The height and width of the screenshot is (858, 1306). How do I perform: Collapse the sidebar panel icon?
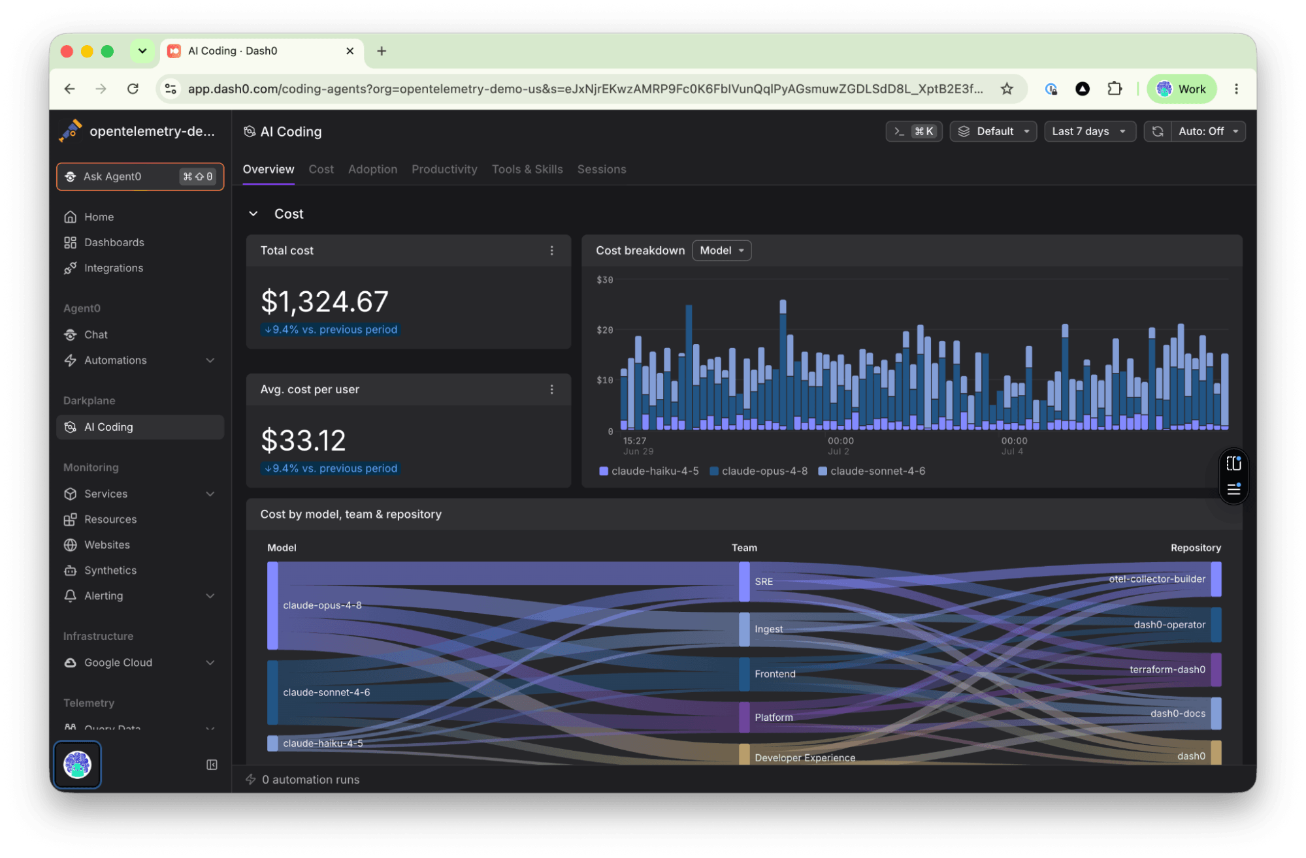pos(212,765)
